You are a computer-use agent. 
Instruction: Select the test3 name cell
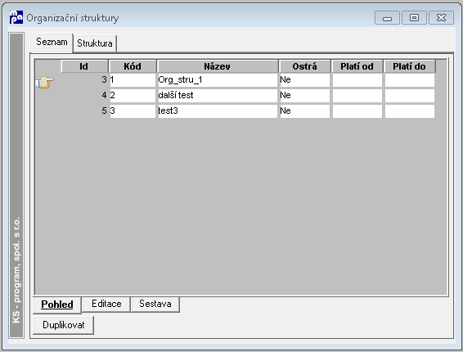218,111
